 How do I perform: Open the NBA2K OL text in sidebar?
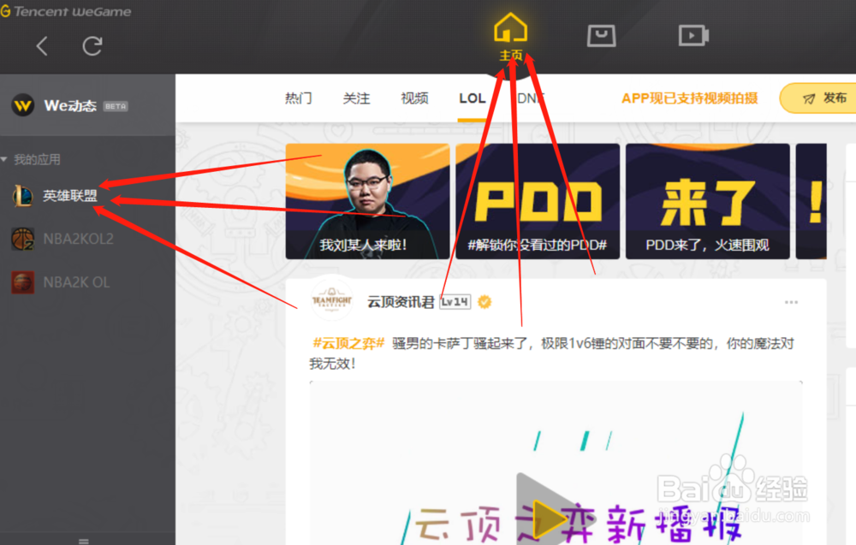(76, 282)
